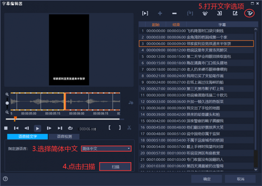Click the play selected subtitle segment icon

[x=145, y=13]
